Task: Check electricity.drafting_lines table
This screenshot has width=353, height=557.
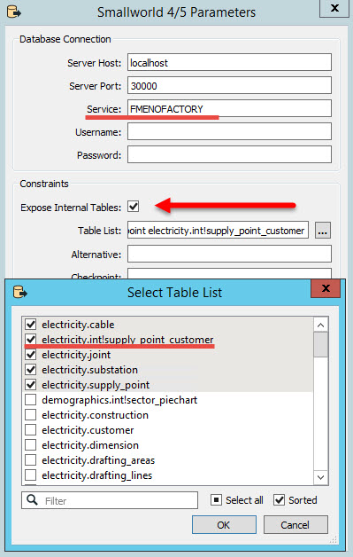Action: pos(31,475)
